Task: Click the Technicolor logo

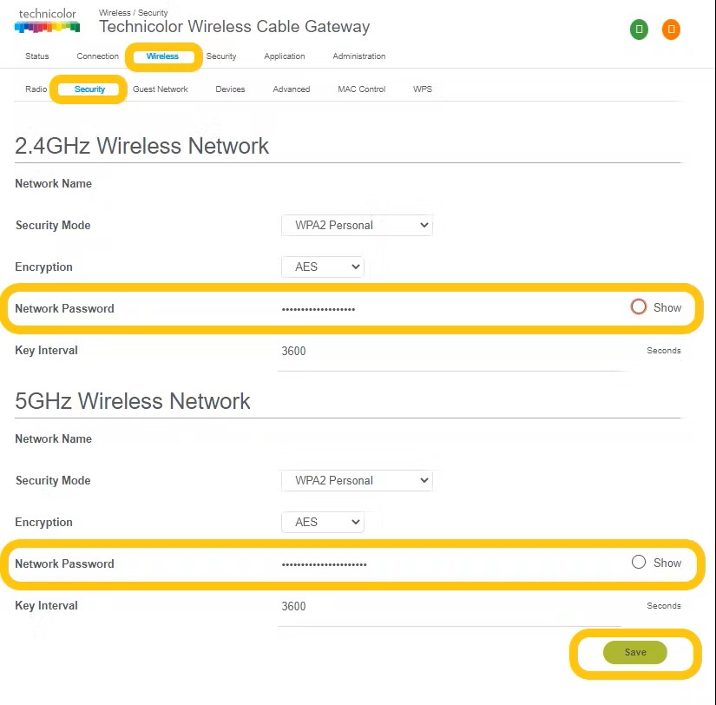Action: 47,22
